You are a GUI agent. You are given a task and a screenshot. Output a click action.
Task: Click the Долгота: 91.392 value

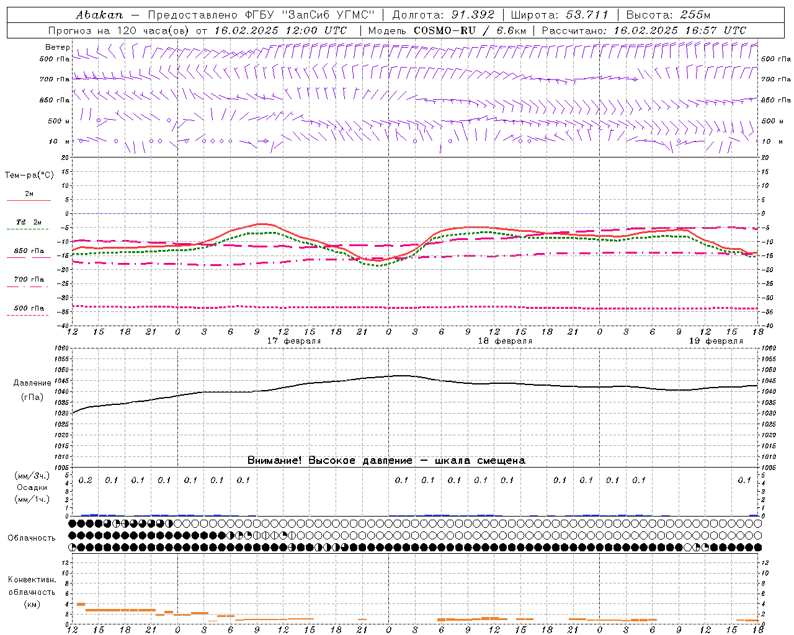(444, 15)
